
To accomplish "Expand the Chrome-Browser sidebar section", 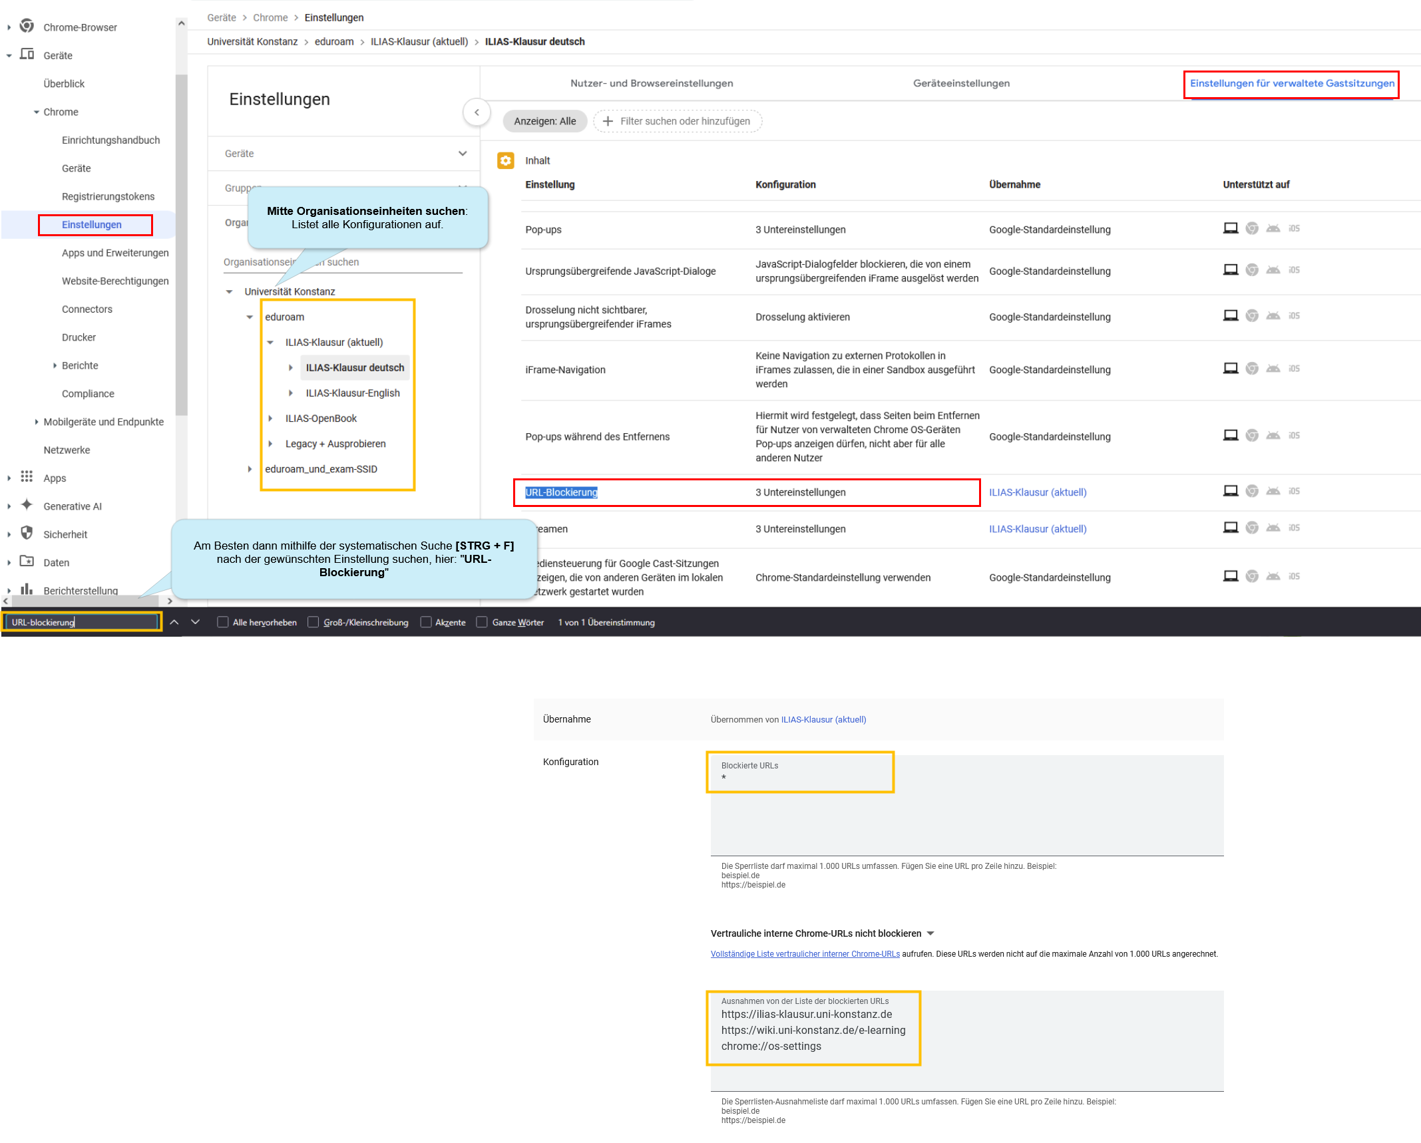I will [x=9, y=27].
